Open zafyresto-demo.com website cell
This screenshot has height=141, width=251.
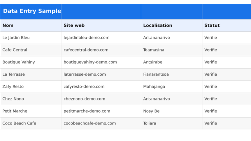pyautogui.click(x=101, y=87)
